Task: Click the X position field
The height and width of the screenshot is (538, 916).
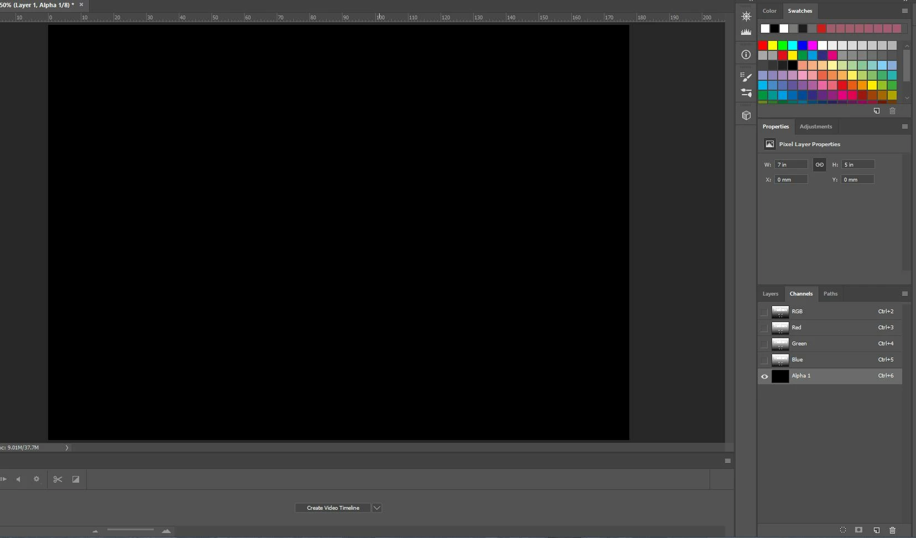Action: (791, 179)
